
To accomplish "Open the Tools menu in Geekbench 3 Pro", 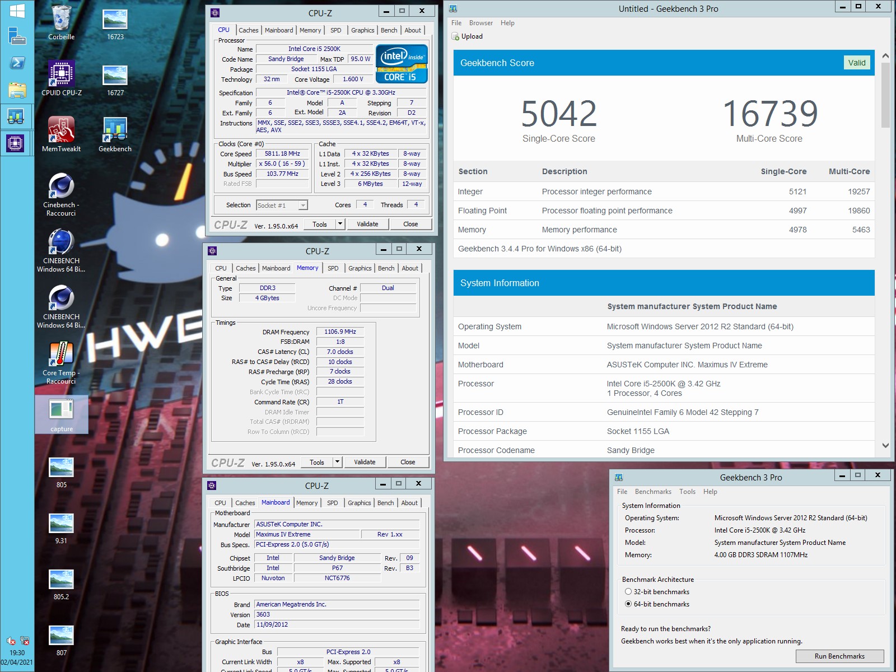I will (x=687, y=492).
